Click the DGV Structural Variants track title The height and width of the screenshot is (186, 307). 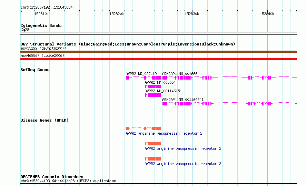tap(128, 44)
